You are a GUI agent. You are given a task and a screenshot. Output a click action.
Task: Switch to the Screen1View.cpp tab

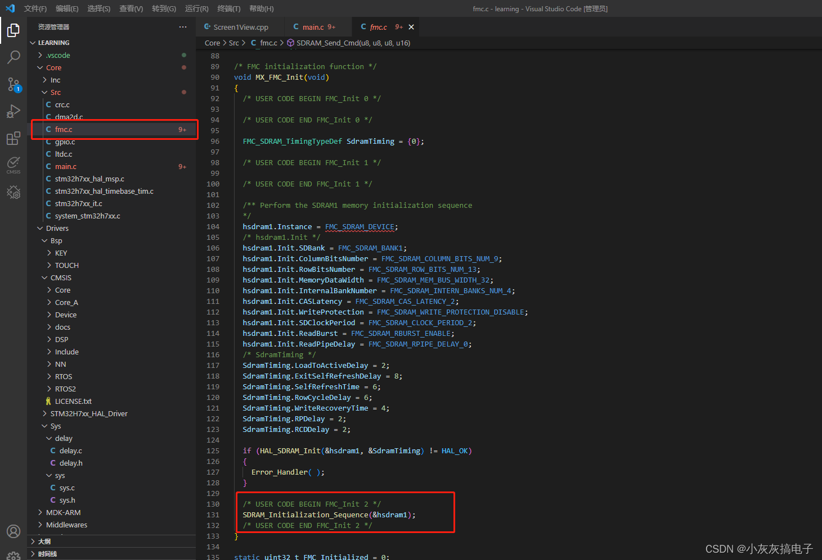(x=240, y=27)
